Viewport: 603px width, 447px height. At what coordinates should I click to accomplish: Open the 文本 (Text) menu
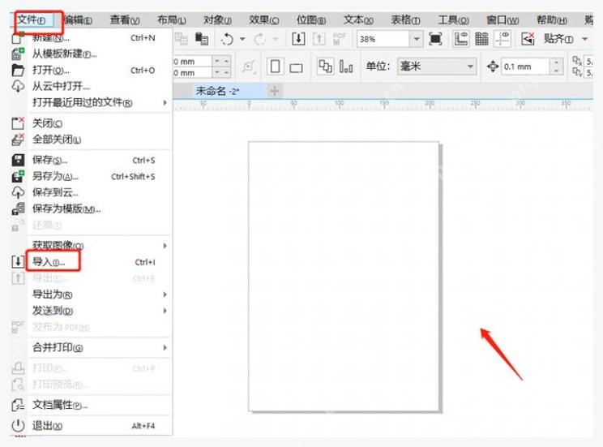[x=358, y=20]
